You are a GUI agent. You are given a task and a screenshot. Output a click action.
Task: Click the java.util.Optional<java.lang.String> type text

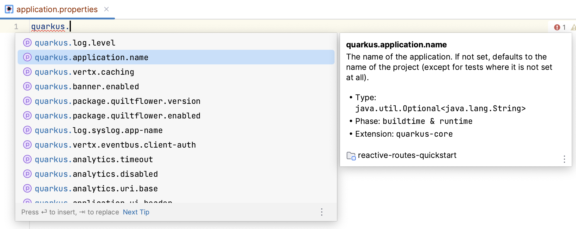pyautogui.click(x=440, y=108)
